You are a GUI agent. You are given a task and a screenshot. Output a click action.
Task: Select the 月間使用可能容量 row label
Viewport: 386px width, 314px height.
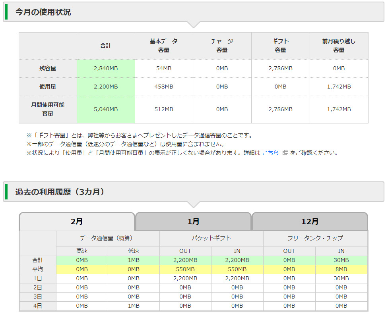48,109
